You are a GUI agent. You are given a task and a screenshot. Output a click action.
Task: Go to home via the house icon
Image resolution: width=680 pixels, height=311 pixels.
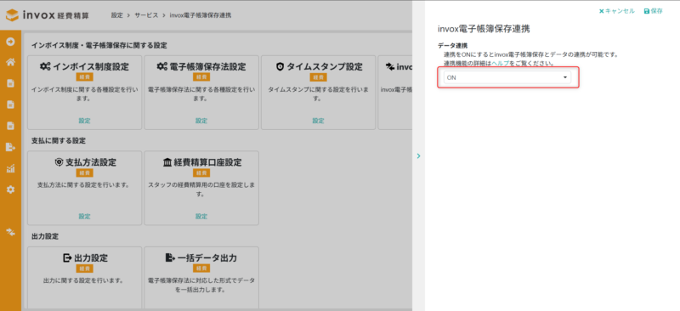(x=10, y=62)
